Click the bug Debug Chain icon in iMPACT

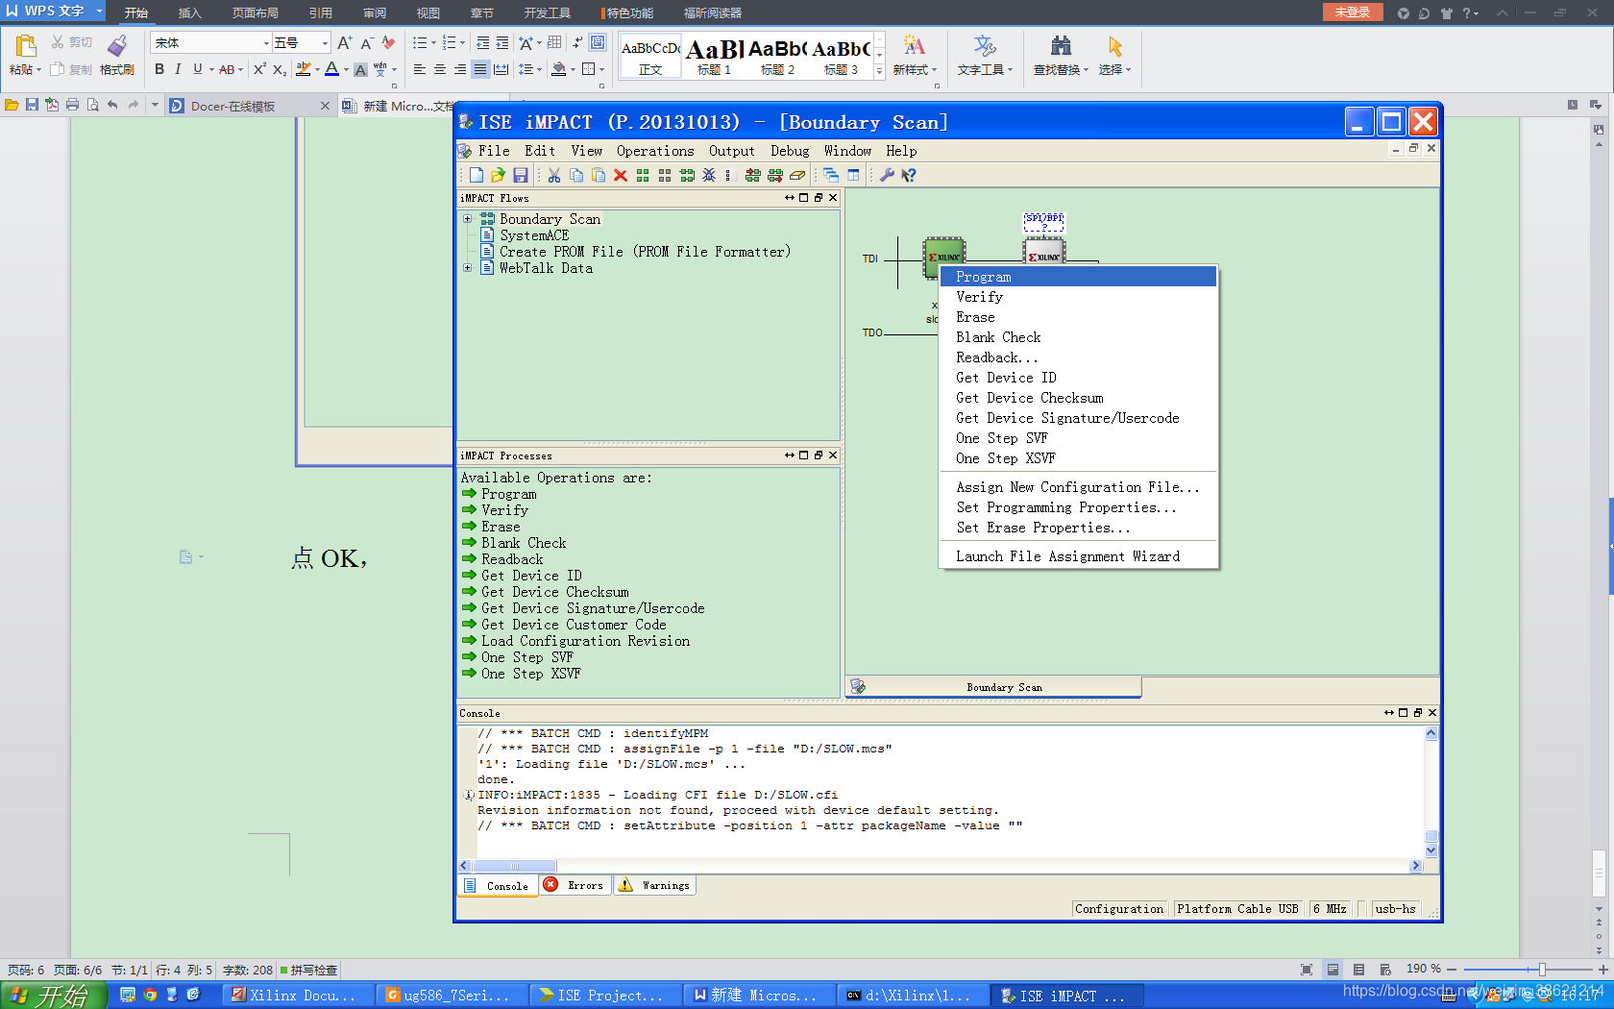click(709, 175)
